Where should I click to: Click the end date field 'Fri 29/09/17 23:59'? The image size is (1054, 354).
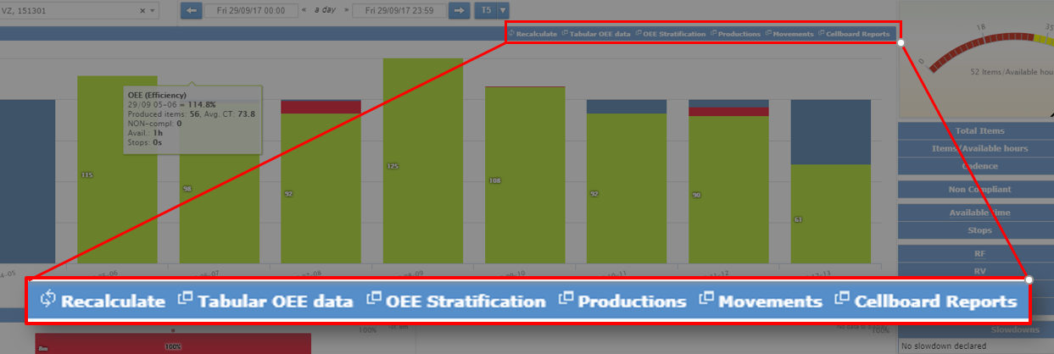point(399,11)
